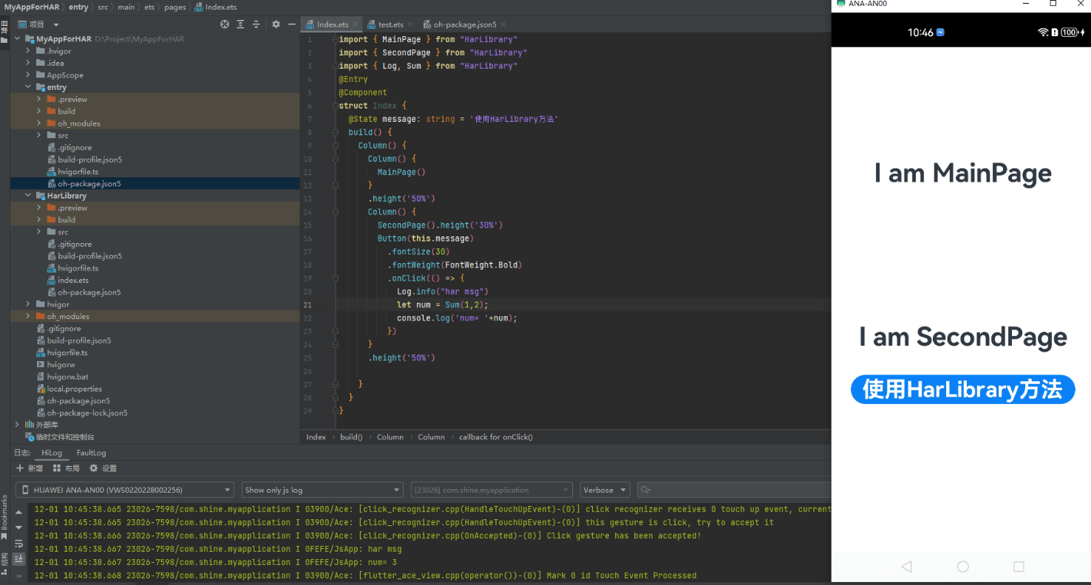Tap the 使用HarLibrary方法 button on phone
The width and height of the screenshot is (1091, 585).
point(962,389)
